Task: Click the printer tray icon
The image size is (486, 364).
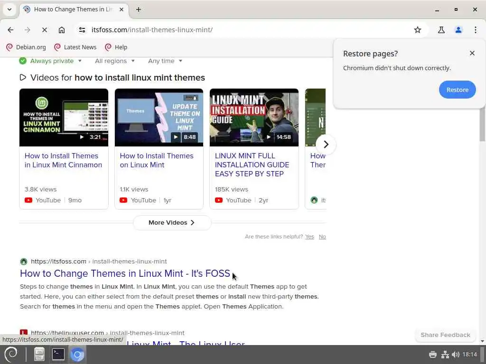Action: (433, 355)
